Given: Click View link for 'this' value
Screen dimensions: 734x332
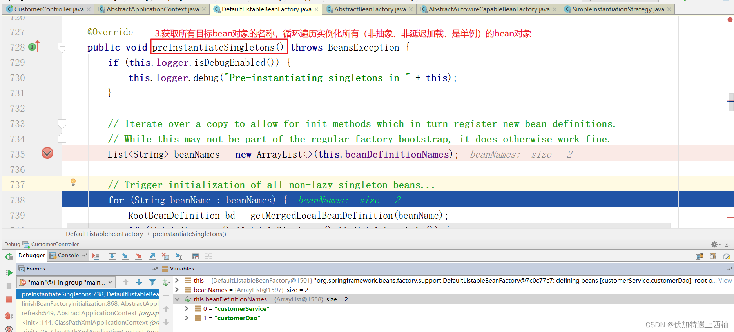Looking at the screenshot, I should pyautogui.click(x=725, y=280).
